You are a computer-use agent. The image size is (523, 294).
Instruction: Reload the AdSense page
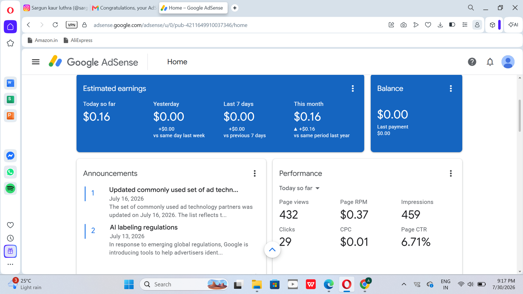(55, 25)
